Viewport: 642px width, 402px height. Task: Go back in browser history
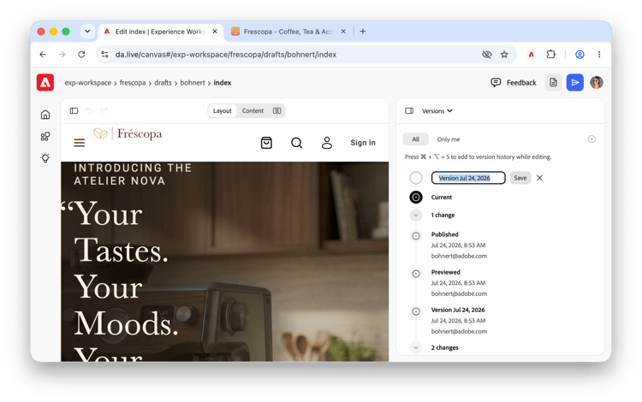coord(43,55)
